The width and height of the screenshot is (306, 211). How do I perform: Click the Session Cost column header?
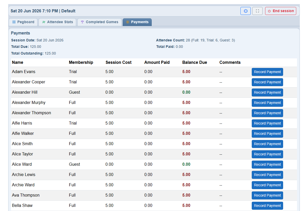(x=119, y=63)
